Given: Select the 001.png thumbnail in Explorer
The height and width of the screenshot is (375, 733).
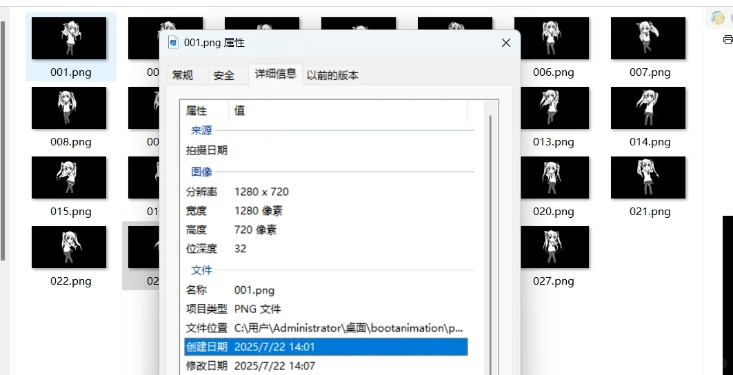Looking at the screenshot, I should [69, 39].
